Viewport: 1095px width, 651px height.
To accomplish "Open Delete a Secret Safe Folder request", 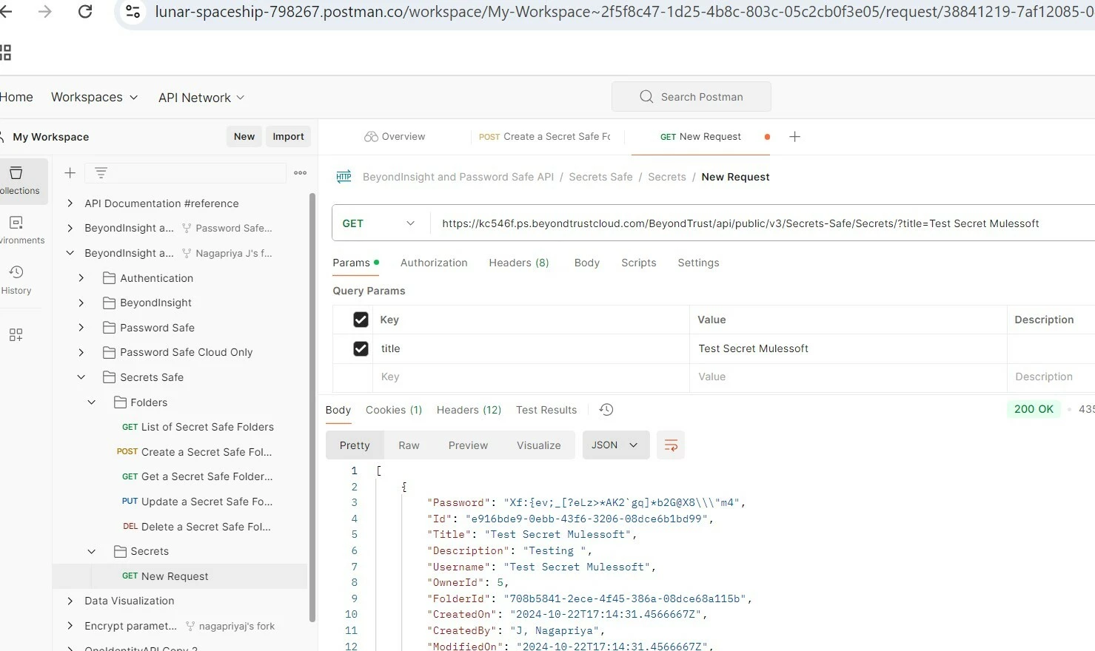I will [x=196, y=527].
